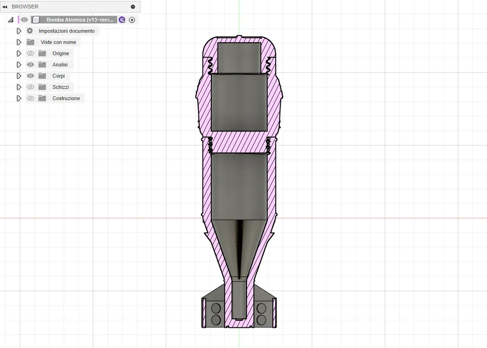
Task: Collapse the BROWSER panel with double-arrow icon
Action: pos(5,7)
